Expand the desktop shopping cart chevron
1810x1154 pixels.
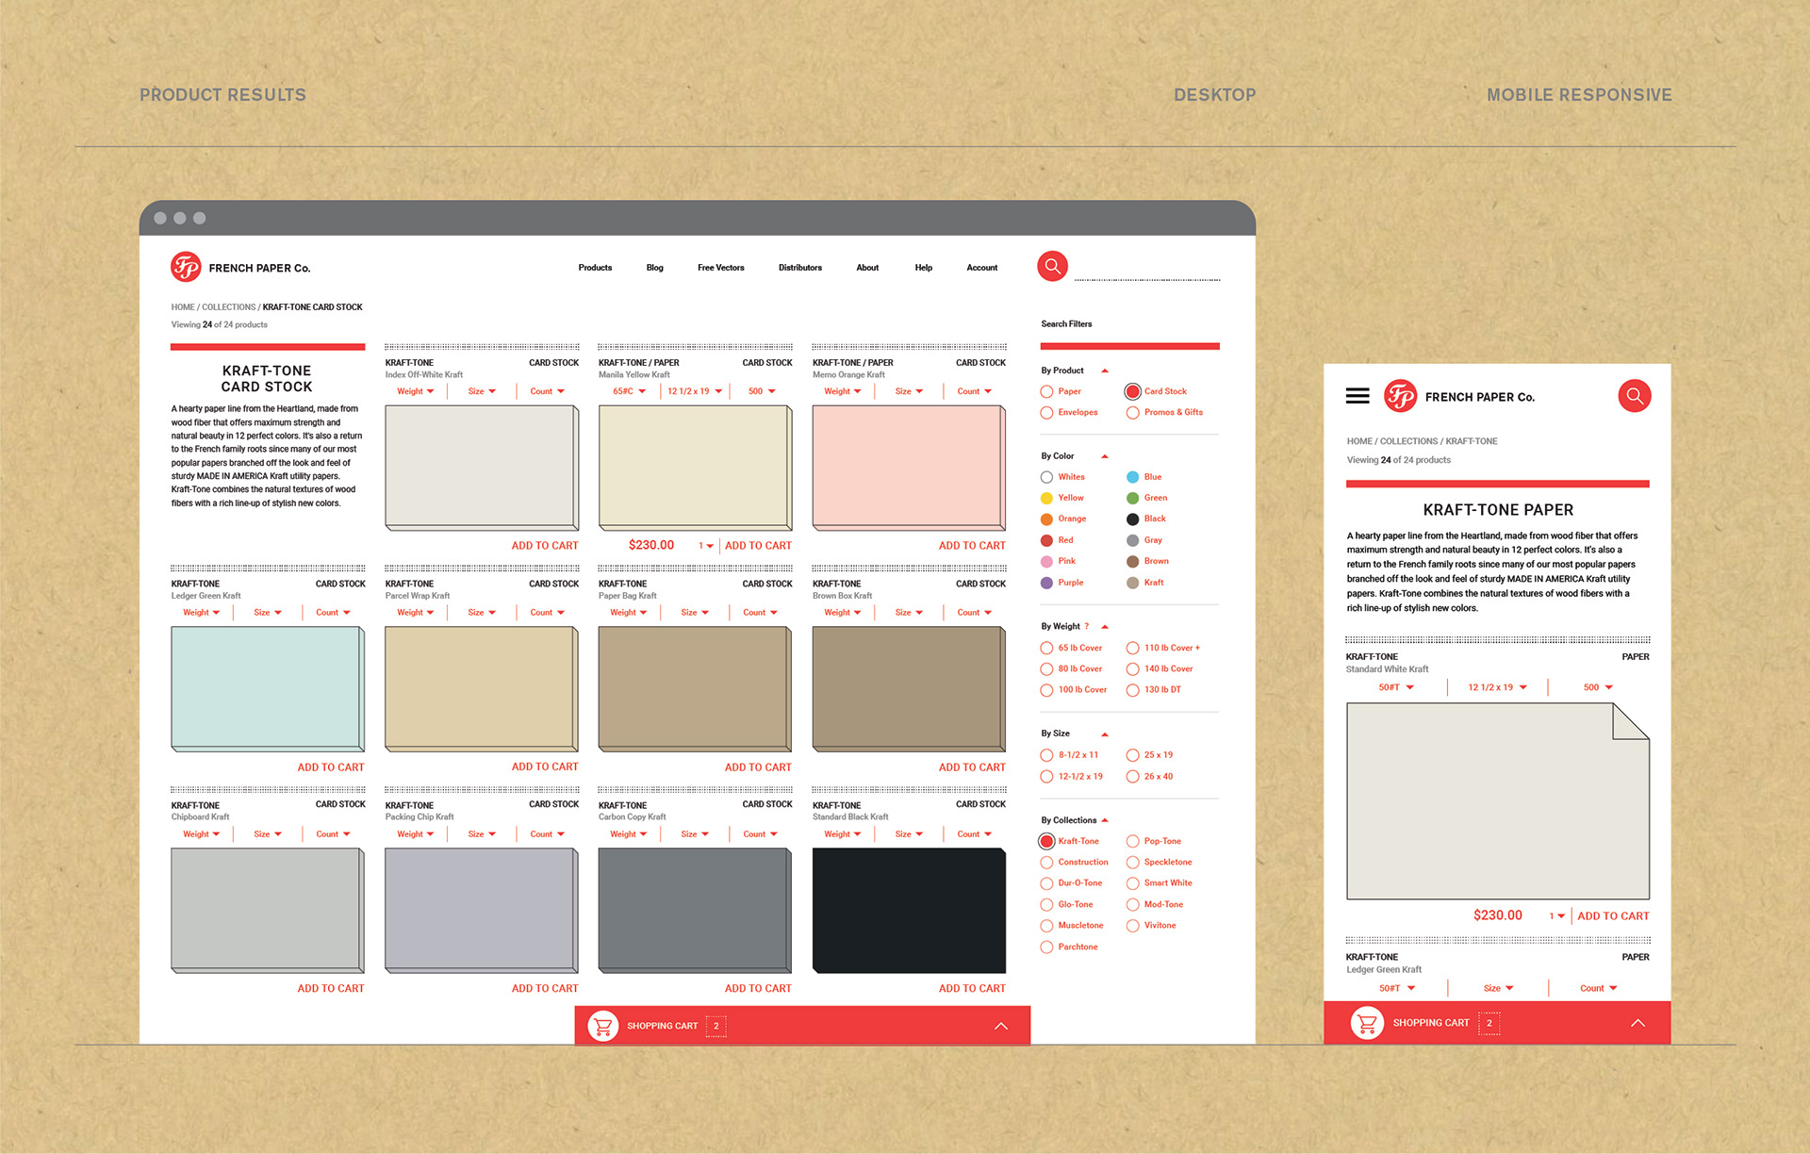click(1001, 1026)
